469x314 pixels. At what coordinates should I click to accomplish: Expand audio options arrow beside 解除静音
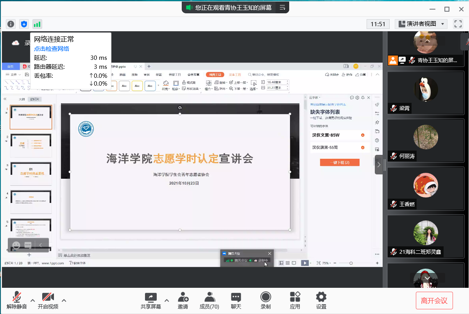pos(33,300)
